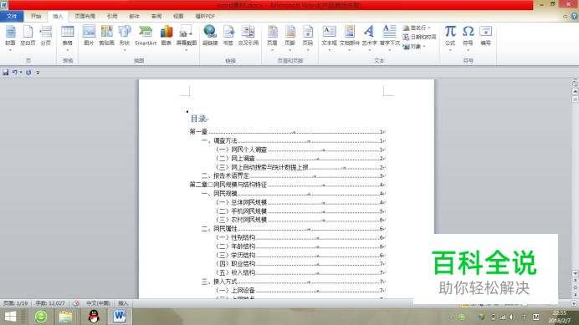
Task: Open the Table (表格) insert menu
Action: 67,38
